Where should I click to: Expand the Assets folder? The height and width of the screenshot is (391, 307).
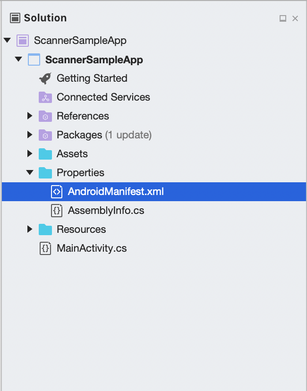coord(30,153)
